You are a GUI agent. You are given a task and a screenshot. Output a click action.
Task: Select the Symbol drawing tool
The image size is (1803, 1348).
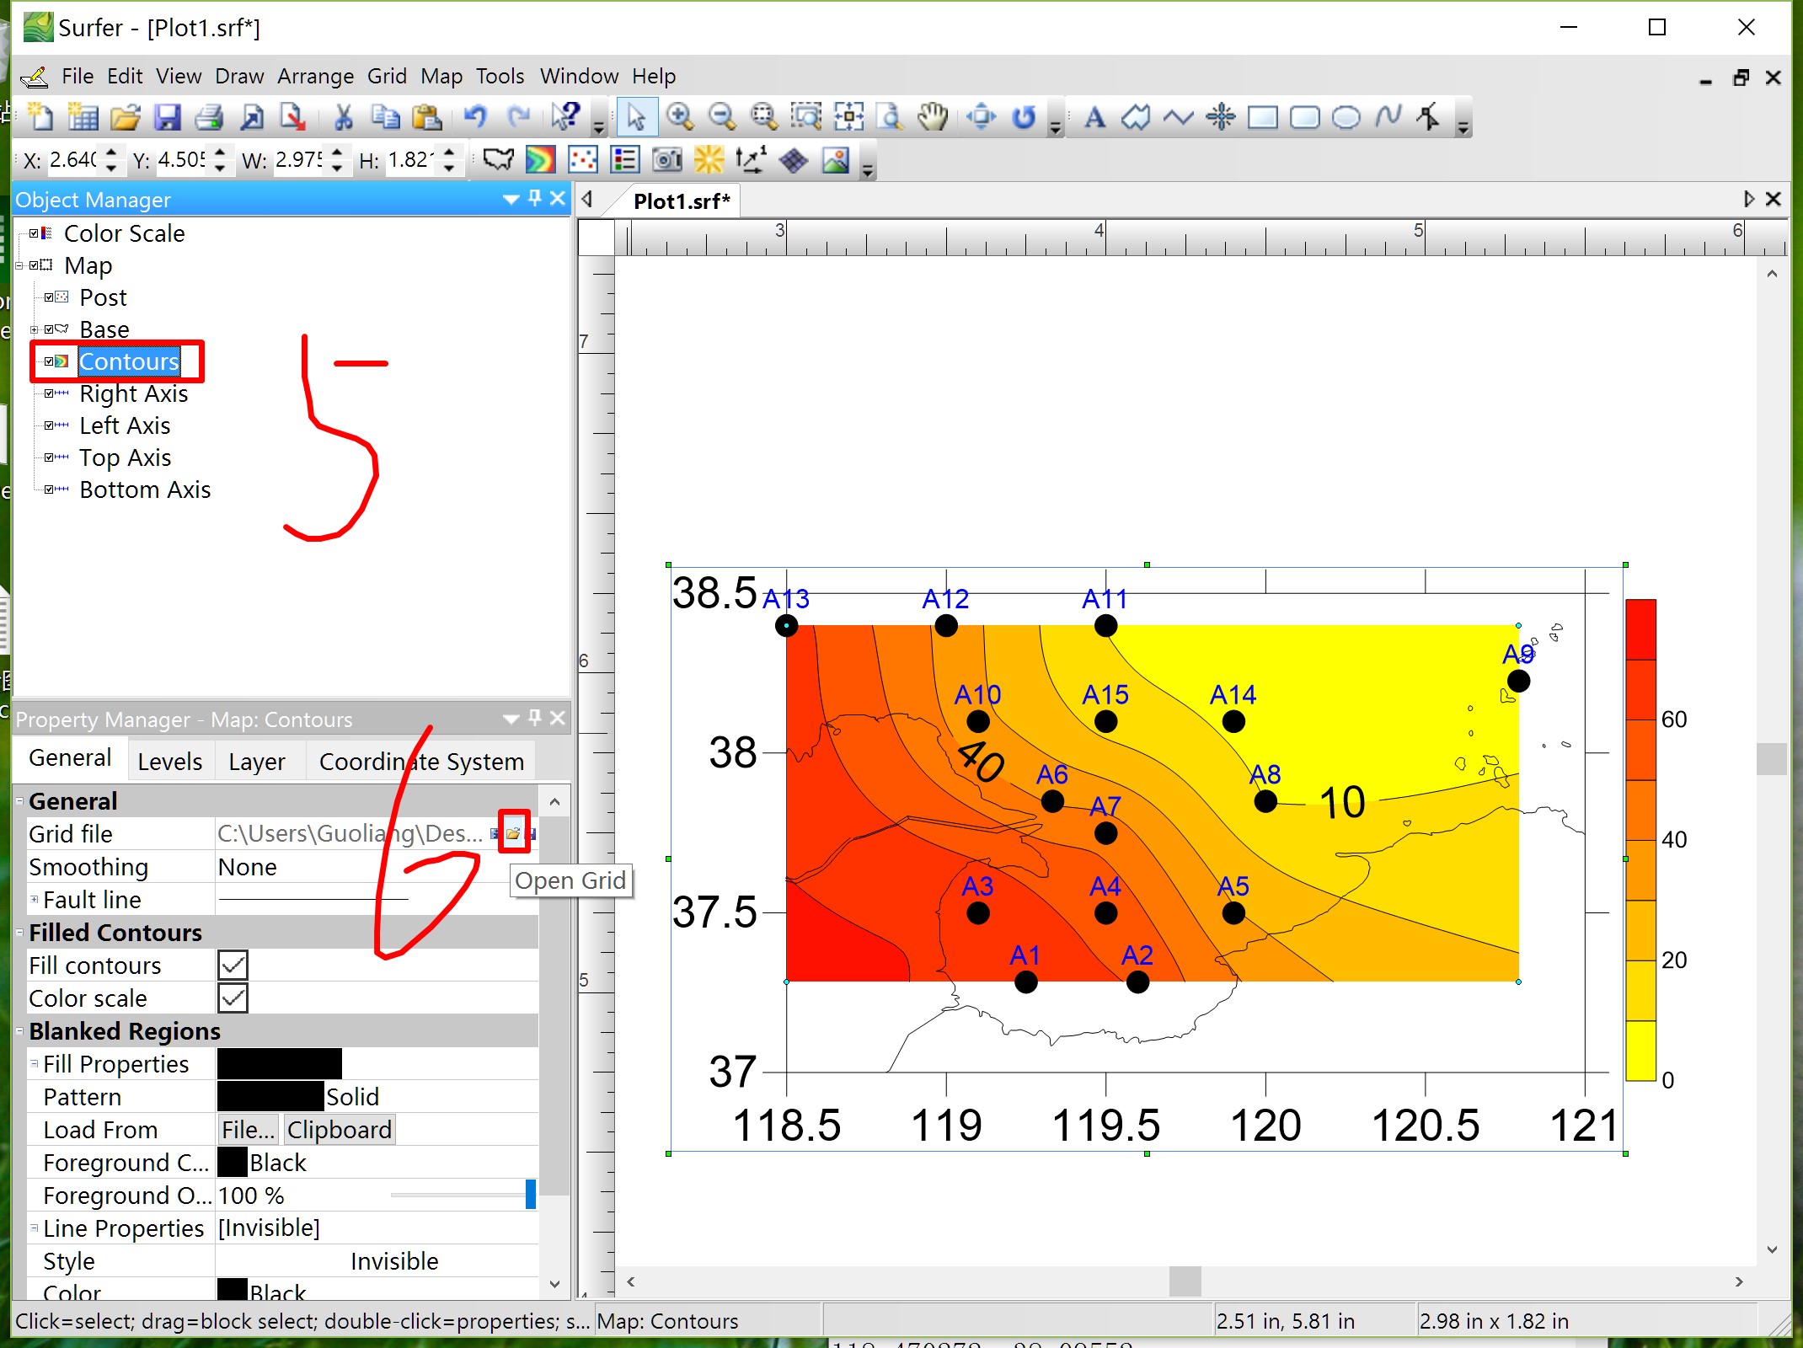1220,117
